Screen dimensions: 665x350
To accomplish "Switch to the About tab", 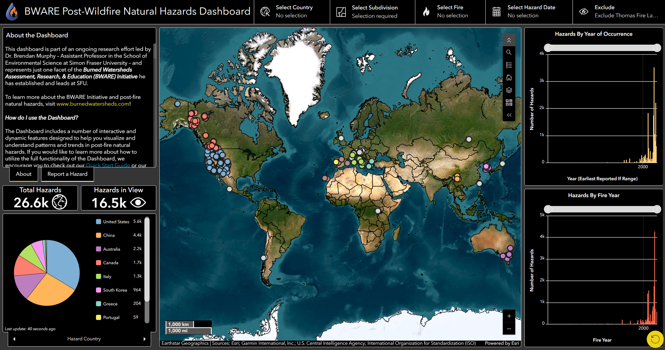I will tap(23, 174).
